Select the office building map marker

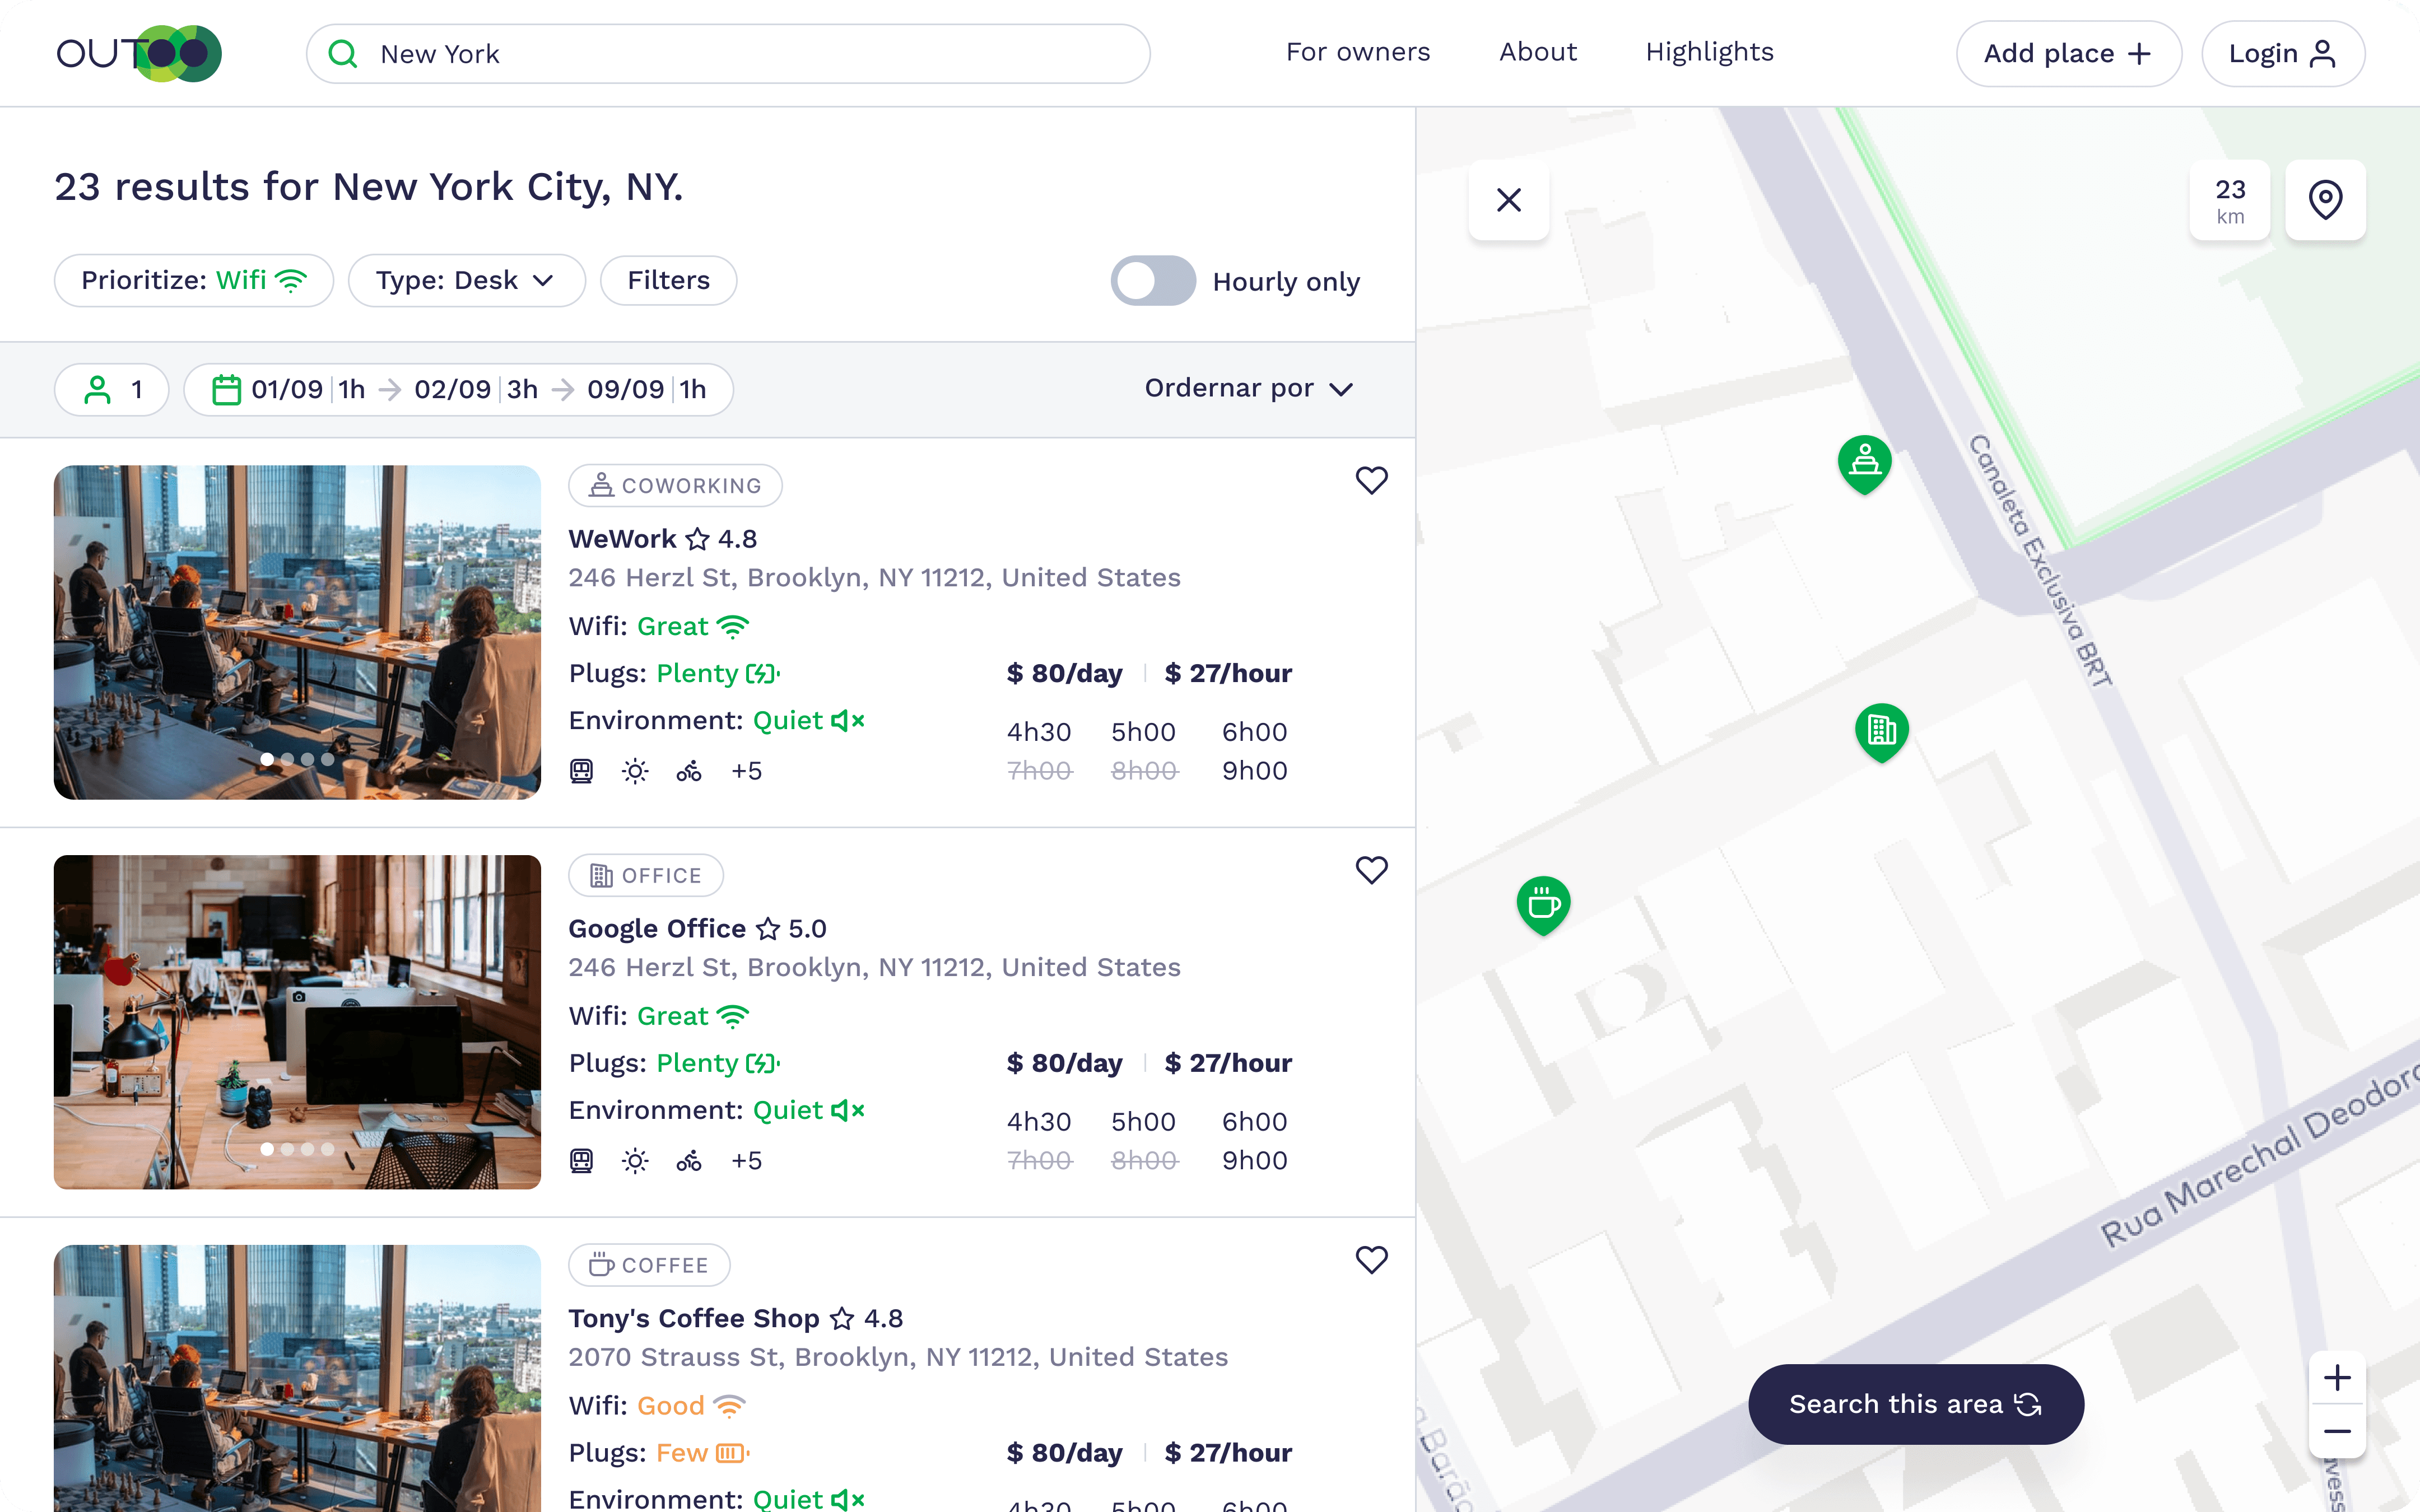coord(1881,732)
